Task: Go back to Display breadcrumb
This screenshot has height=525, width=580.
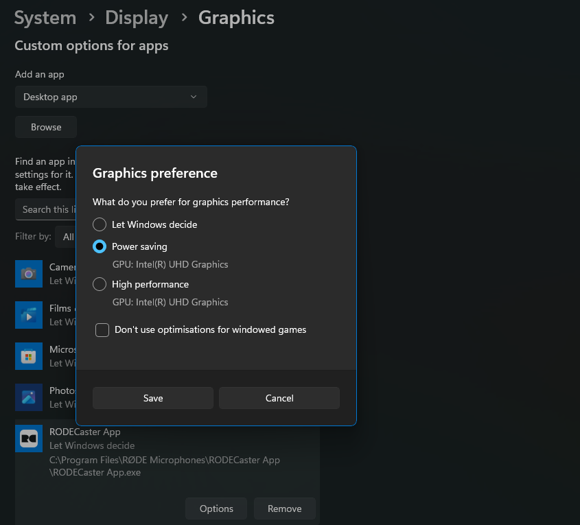Action: tap(137, 18)
